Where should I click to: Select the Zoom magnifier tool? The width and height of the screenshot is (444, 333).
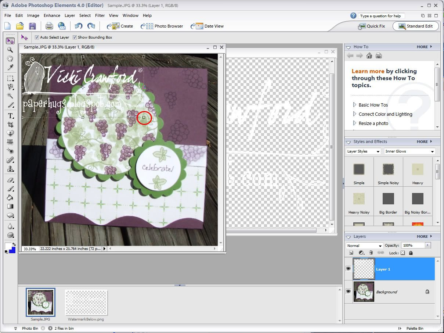coord(10,50)
